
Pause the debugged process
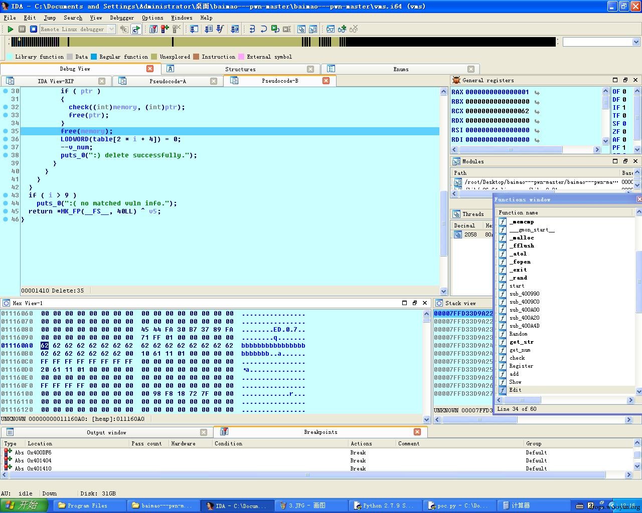coord(22,29)
